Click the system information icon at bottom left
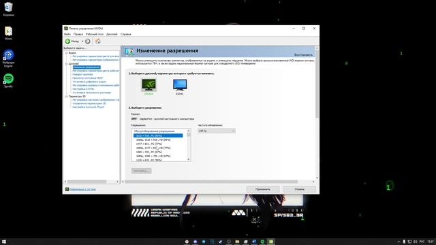 pos(67,189)
